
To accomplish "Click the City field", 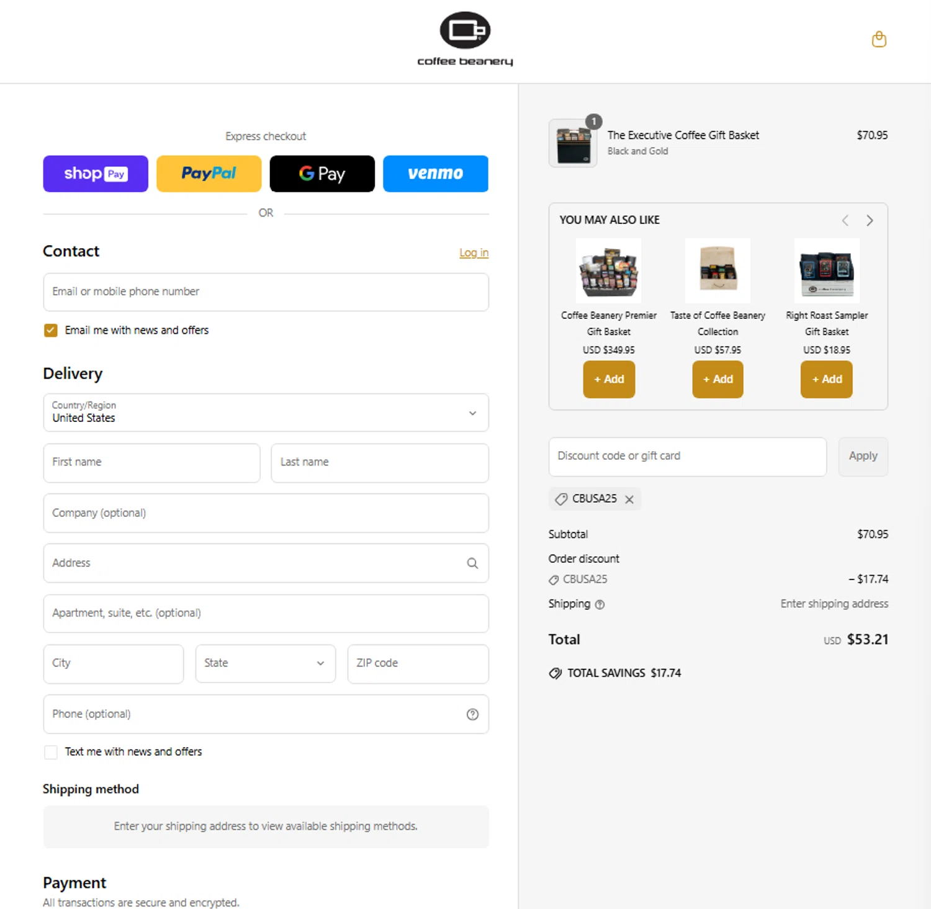I will click(x=114, y=664).
